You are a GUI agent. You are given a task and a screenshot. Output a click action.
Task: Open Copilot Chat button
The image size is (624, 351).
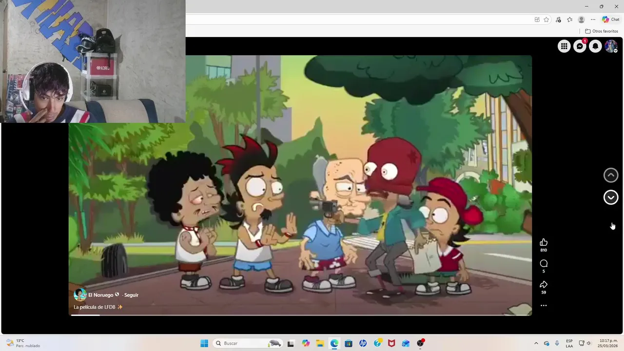pos(610,19)
